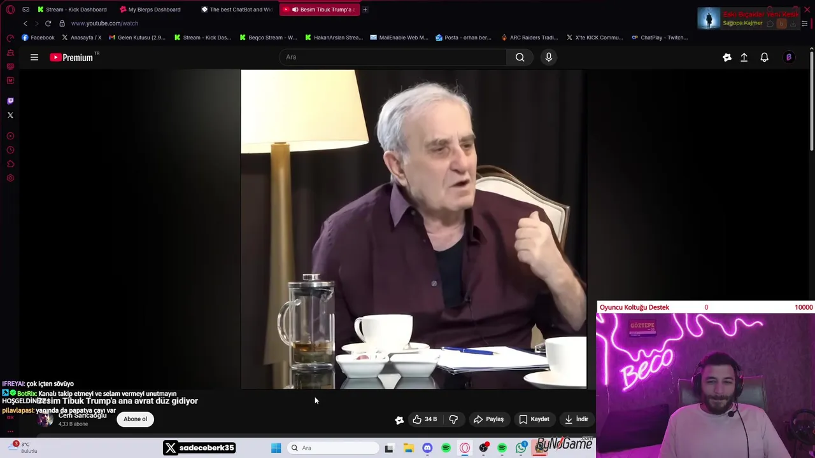Image resolution: width=815 pixels, height=458 pixels.
Task: Open Discord from the taskbar
Action: coord(427,448)
